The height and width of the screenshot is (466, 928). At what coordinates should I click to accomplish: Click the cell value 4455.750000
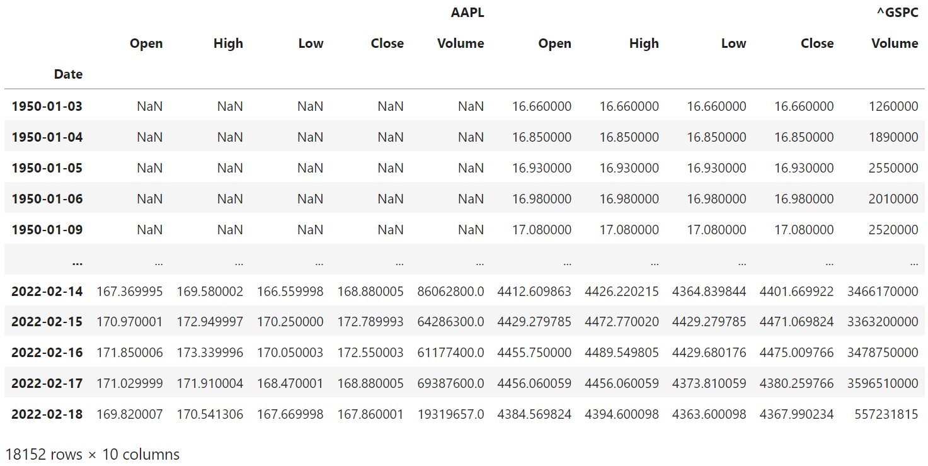535,353
